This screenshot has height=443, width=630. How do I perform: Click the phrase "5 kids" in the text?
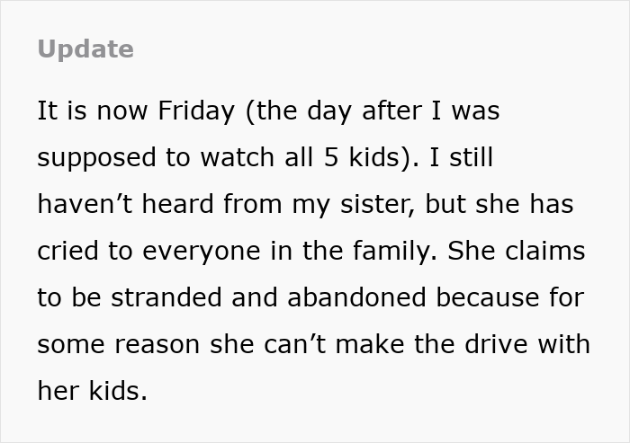pos(361,157)
